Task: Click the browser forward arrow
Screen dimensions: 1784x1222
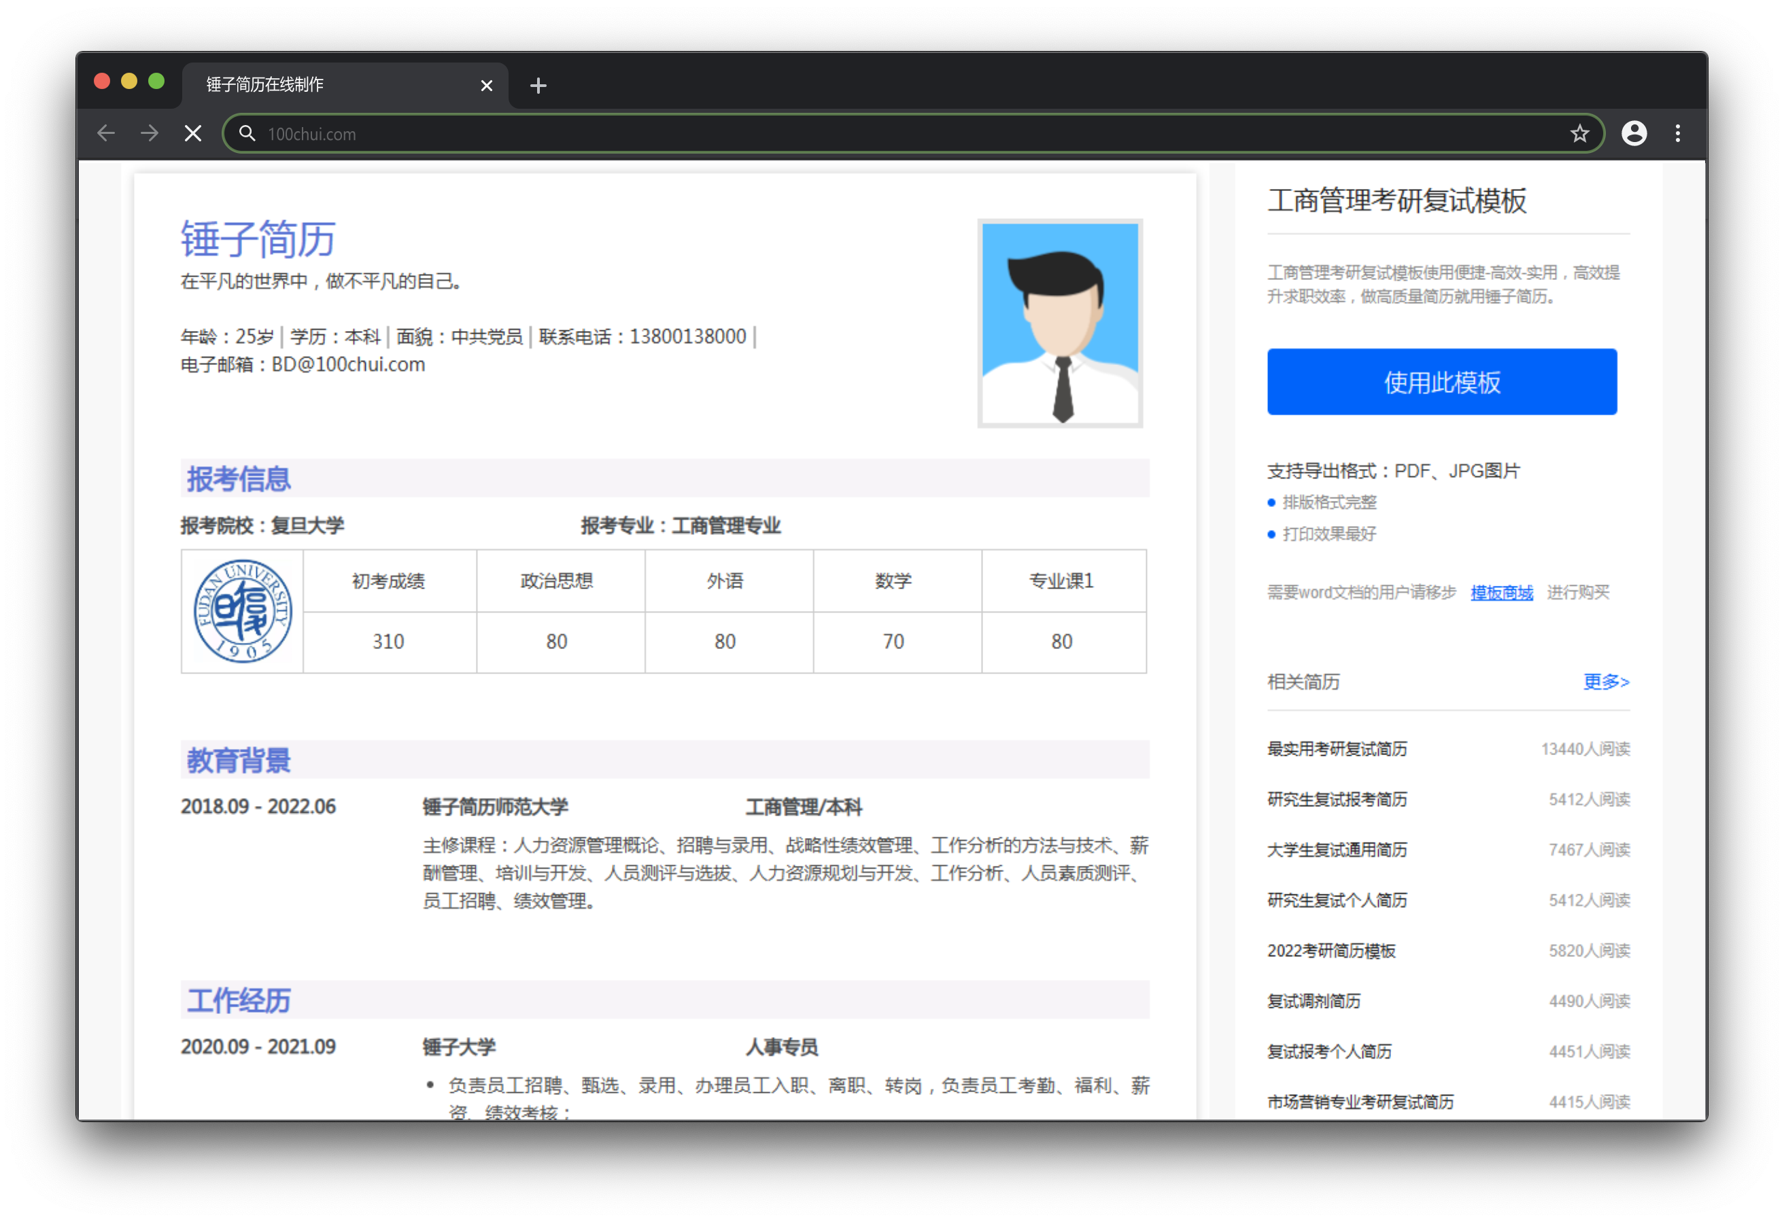Action: [x=150, y=134]
